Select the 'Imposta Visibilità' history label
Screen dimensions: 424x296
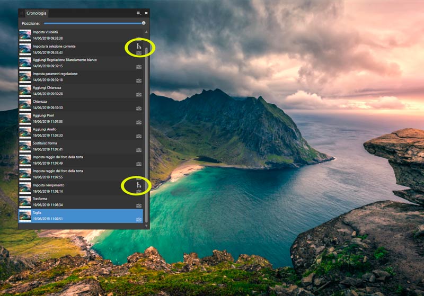45,32
